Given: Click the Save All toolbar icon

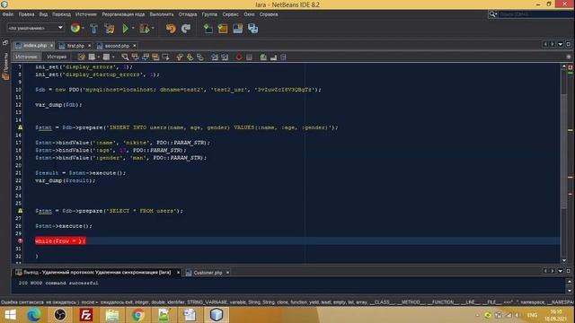Looking at the screenshot, I should click(x=253, y=29).
